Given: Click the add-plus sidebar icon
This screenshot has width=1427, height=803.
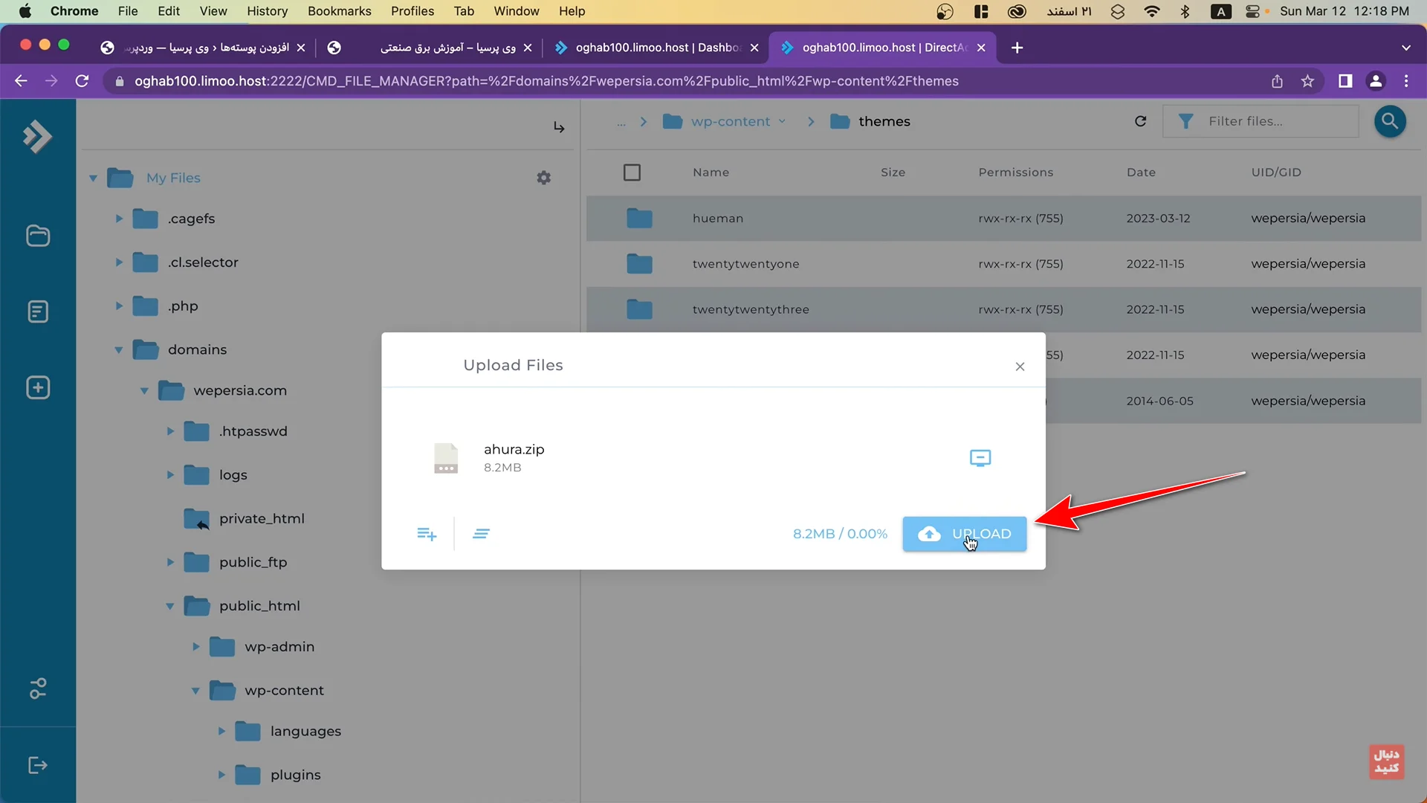Looking at the screenshot, I should point(38,387).
